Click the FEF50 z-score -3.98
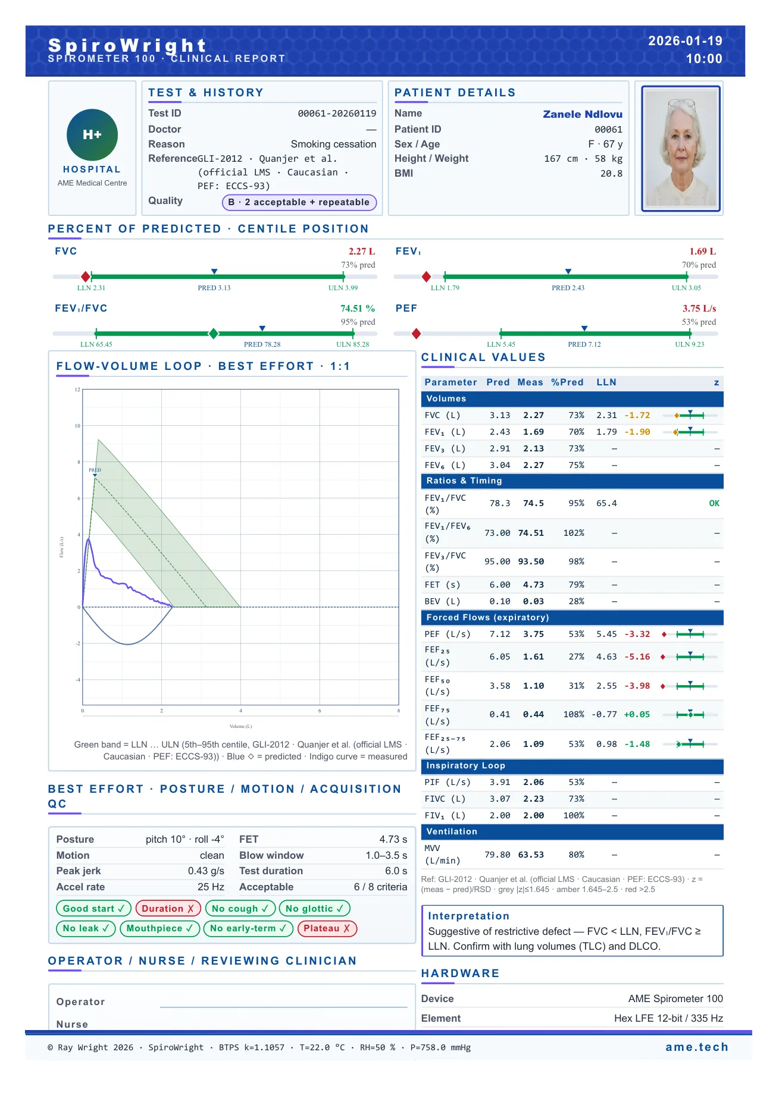 pos(637,686)
